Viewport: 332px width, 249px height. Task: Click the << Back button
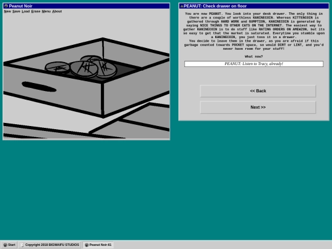tap(258, 91)
